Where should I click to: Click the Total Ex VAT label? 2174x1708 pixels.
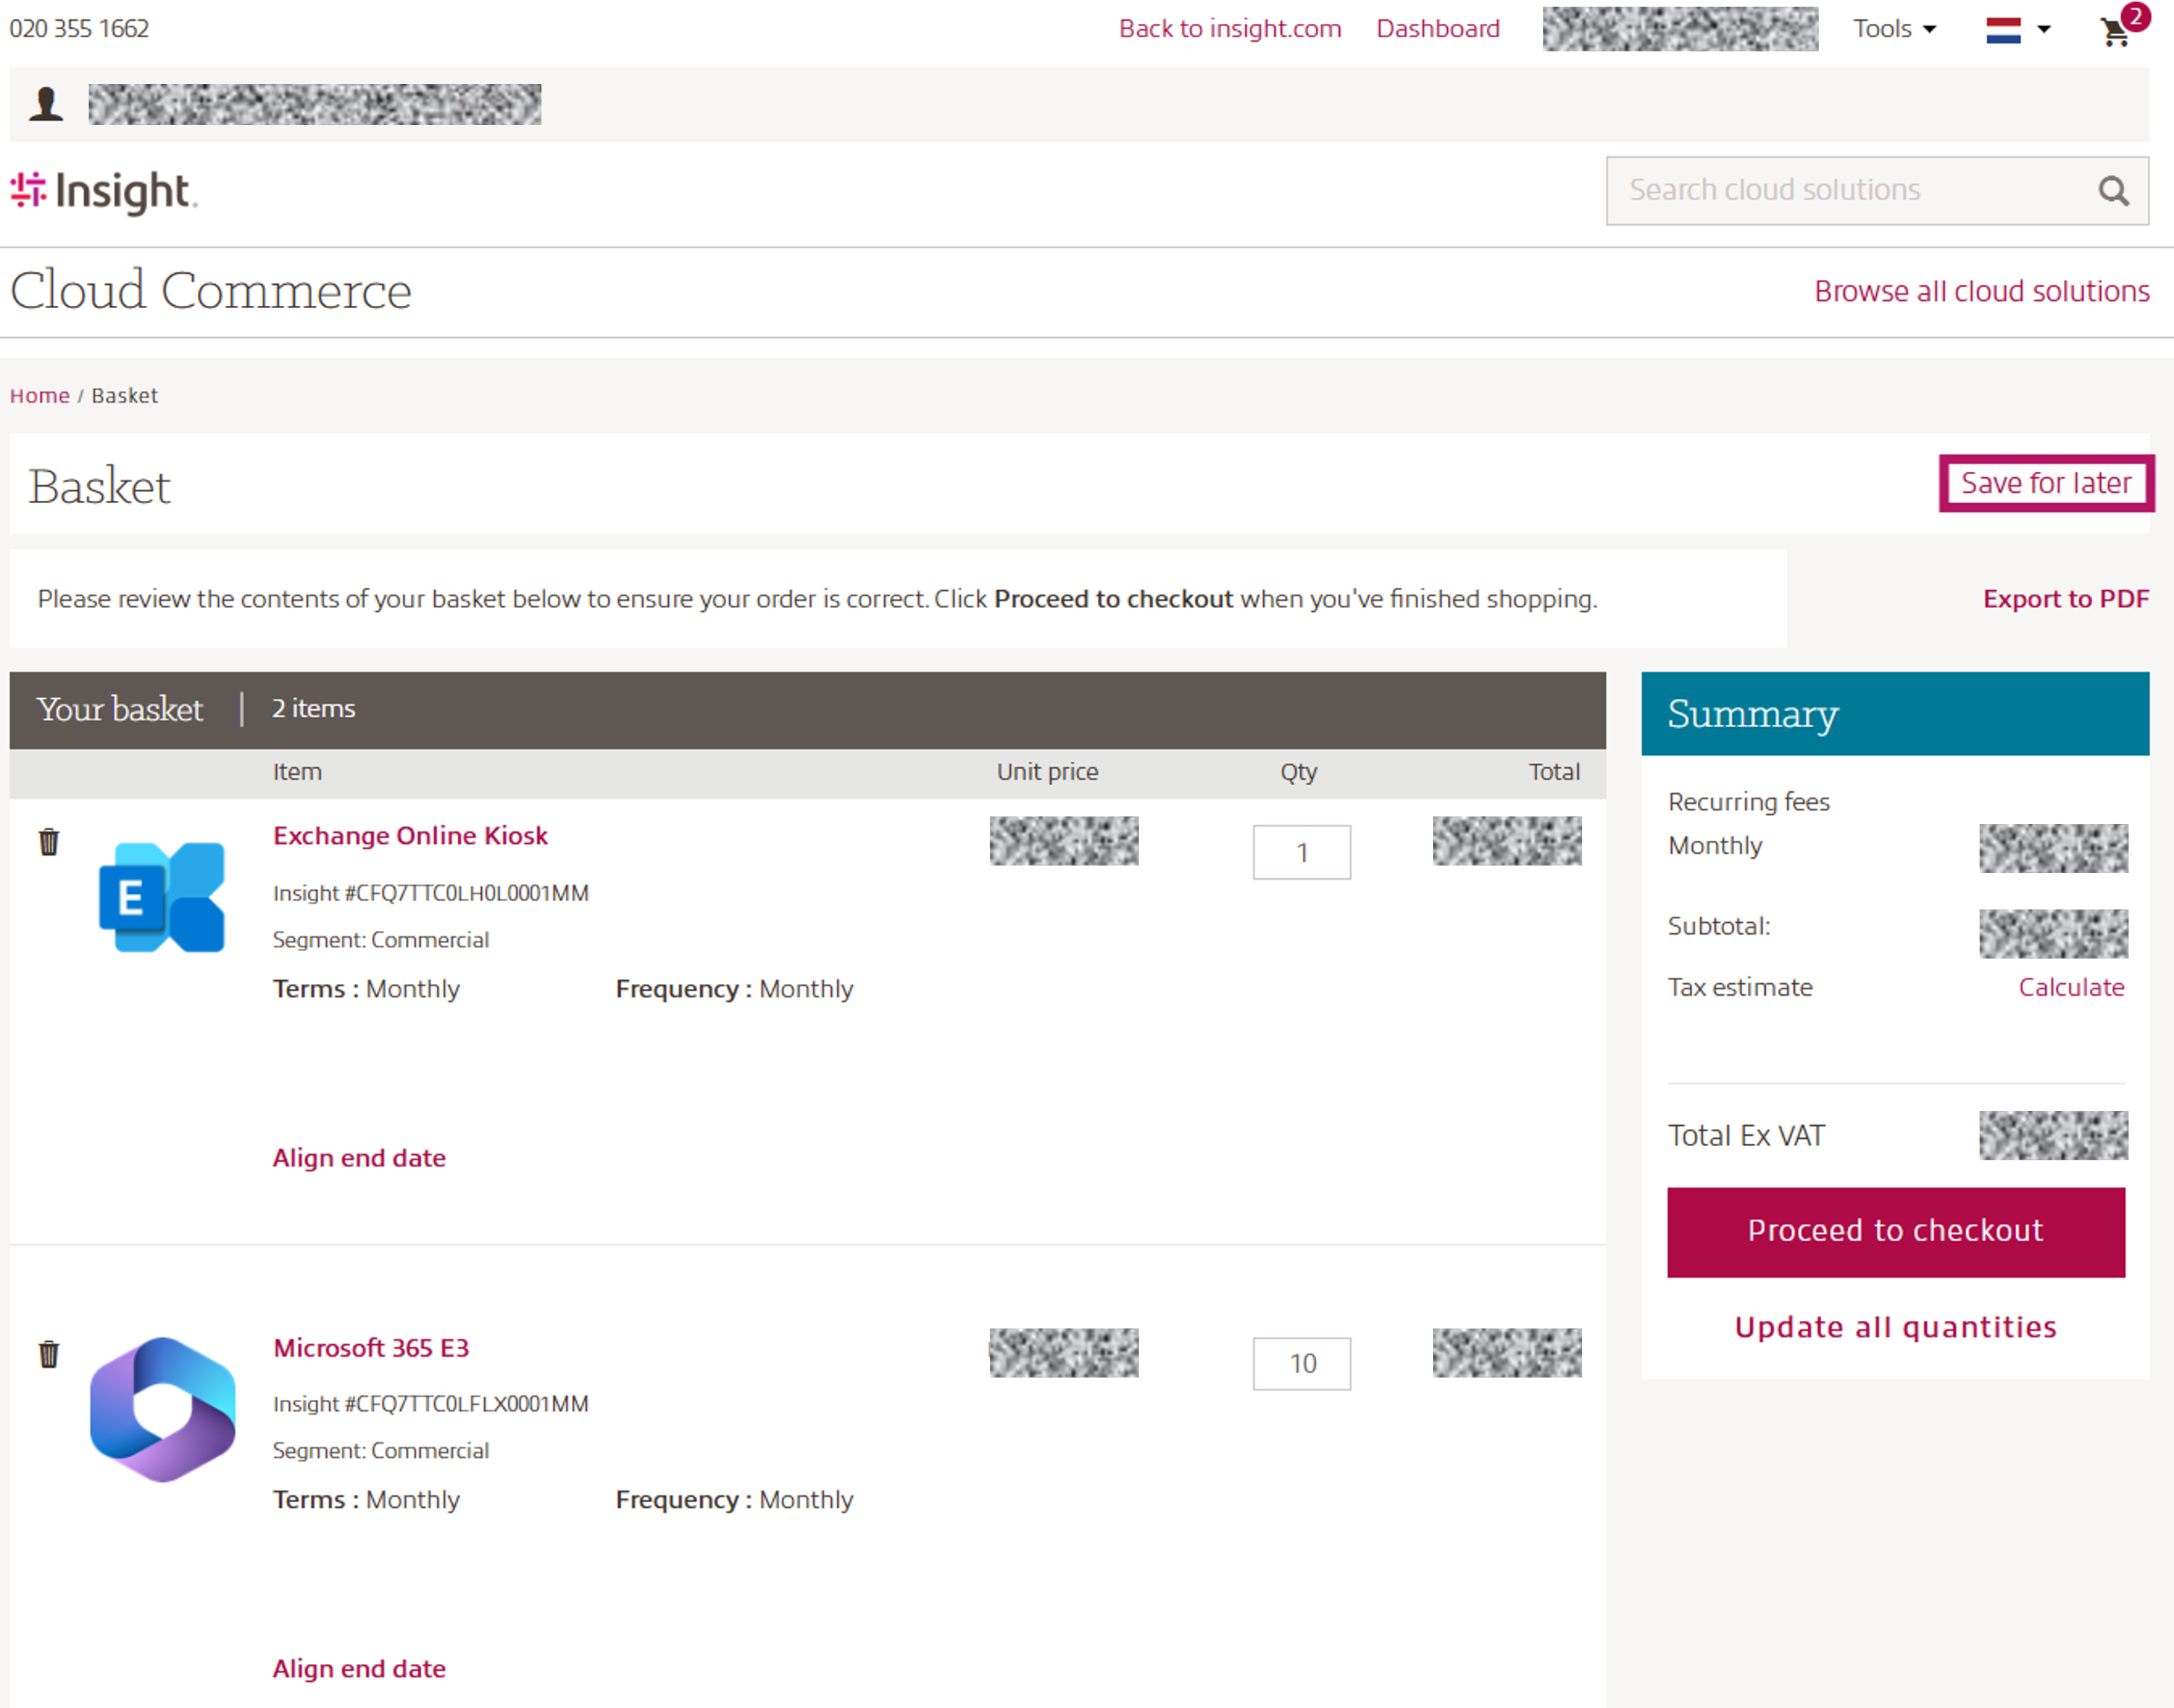[x=1746, y=1135]
